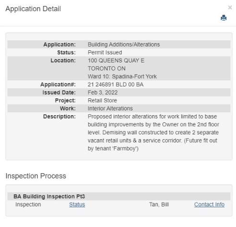Click the TORONTO ON location line
The image size is (236, 227).
tap(106, 69)
